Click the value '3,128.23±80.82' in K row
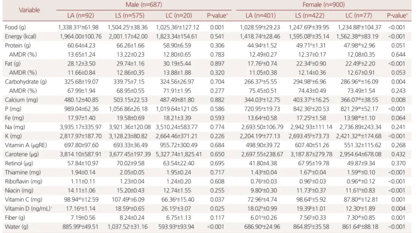 tap(128, 136)
